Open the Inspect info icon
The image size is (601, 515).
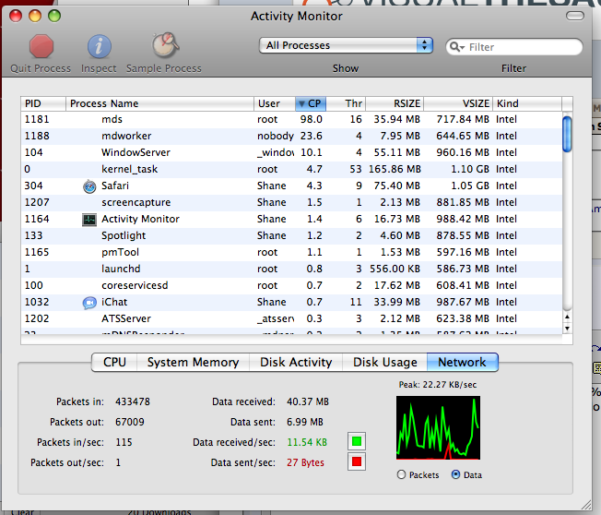click(x=100, y=46)
